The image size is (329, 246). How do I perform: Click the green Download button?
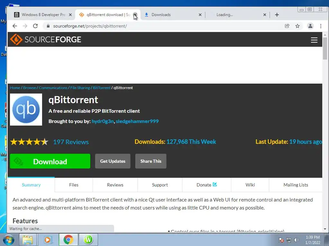[x=50, y=161]
